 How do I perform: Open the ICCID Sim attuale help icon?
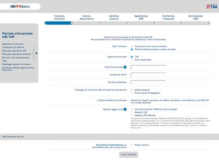[125, 67]
